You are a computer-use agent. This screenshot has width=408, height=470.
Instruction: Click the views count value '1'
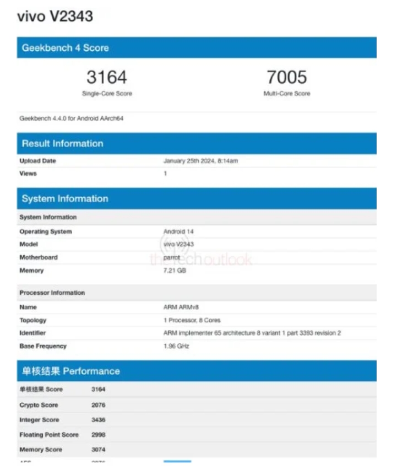click(x=165, y=174)
